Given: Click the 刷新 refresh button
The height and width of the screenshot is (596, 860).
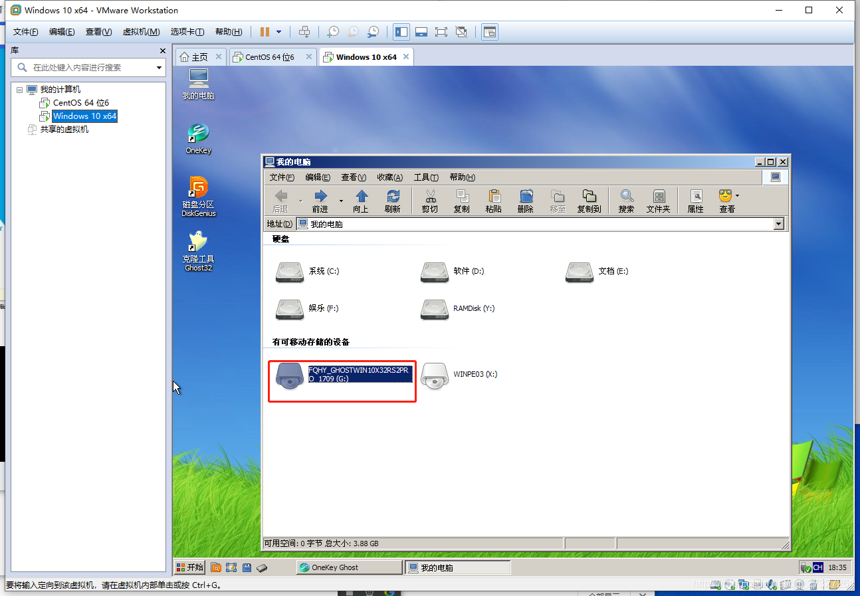Looking at the screenshot, I should (x=393, y=201).
